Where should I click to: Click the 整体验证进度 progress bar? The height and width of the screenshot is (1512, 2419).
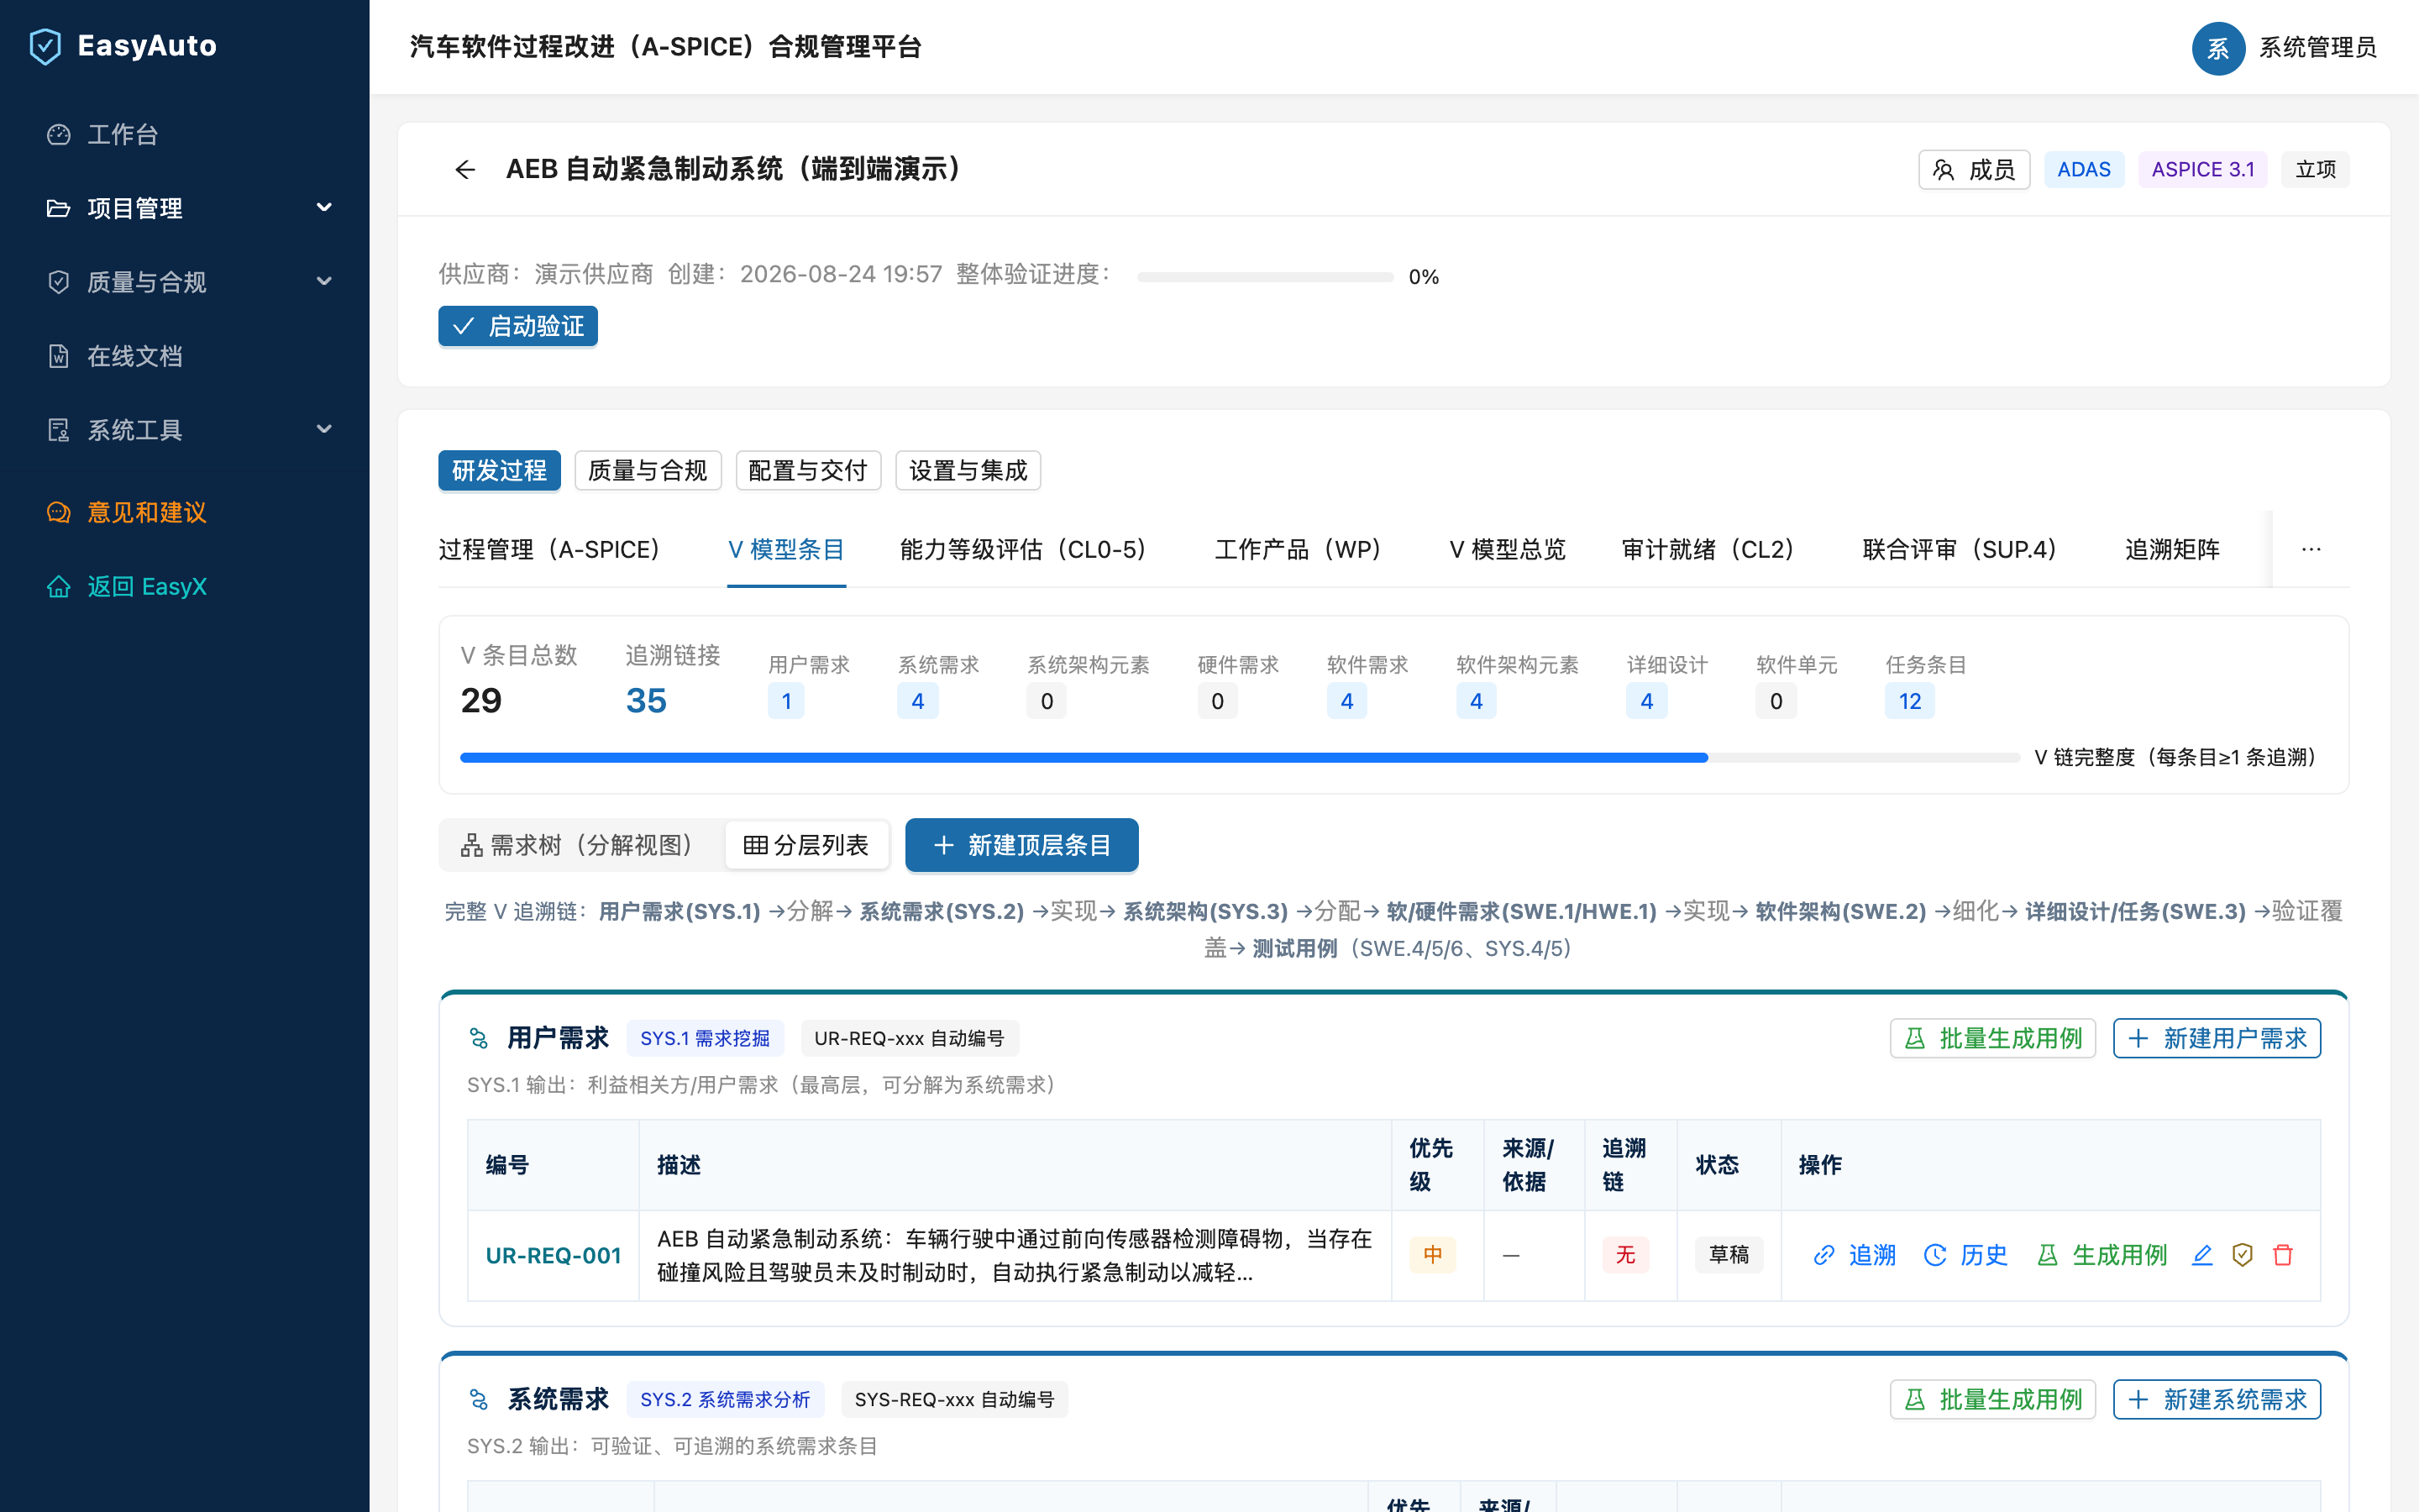pos(1264,277)
